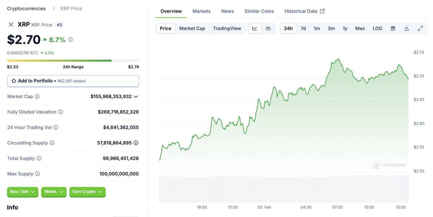This screenshot has width=433, height=217.
Task: Click the XRP Price breadcrumb
Action: 71,8
